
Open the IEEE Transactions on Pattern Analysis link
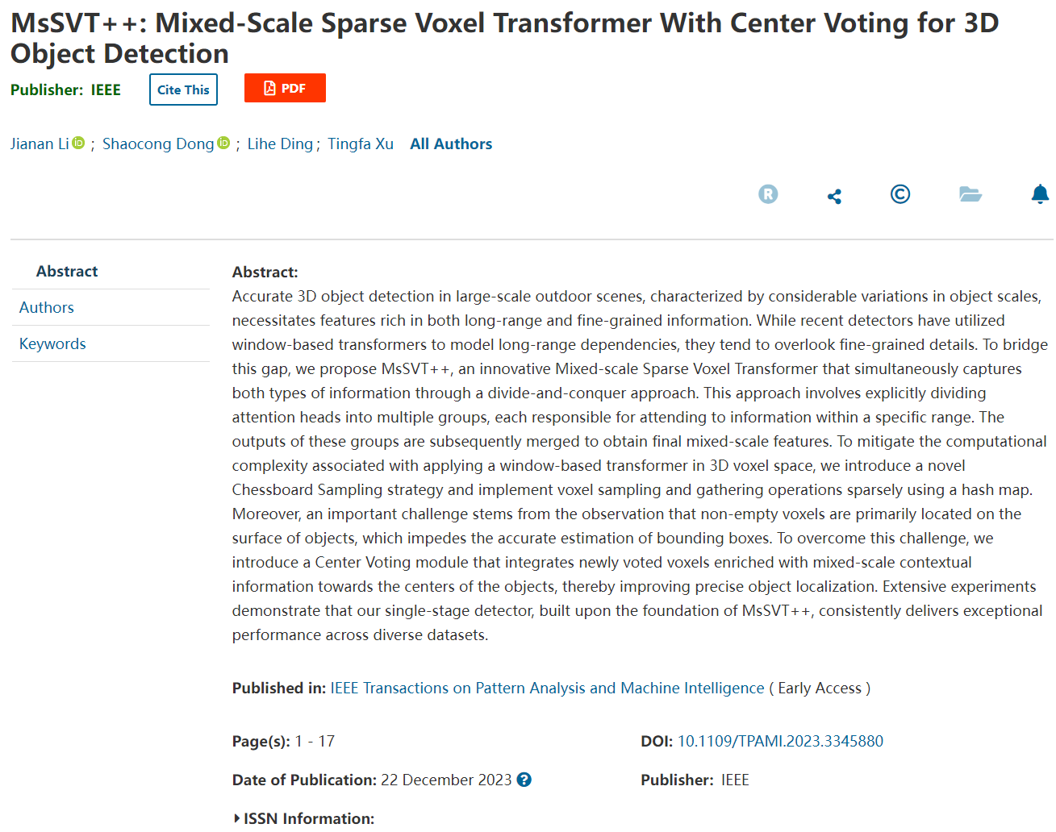click(547, 688)
